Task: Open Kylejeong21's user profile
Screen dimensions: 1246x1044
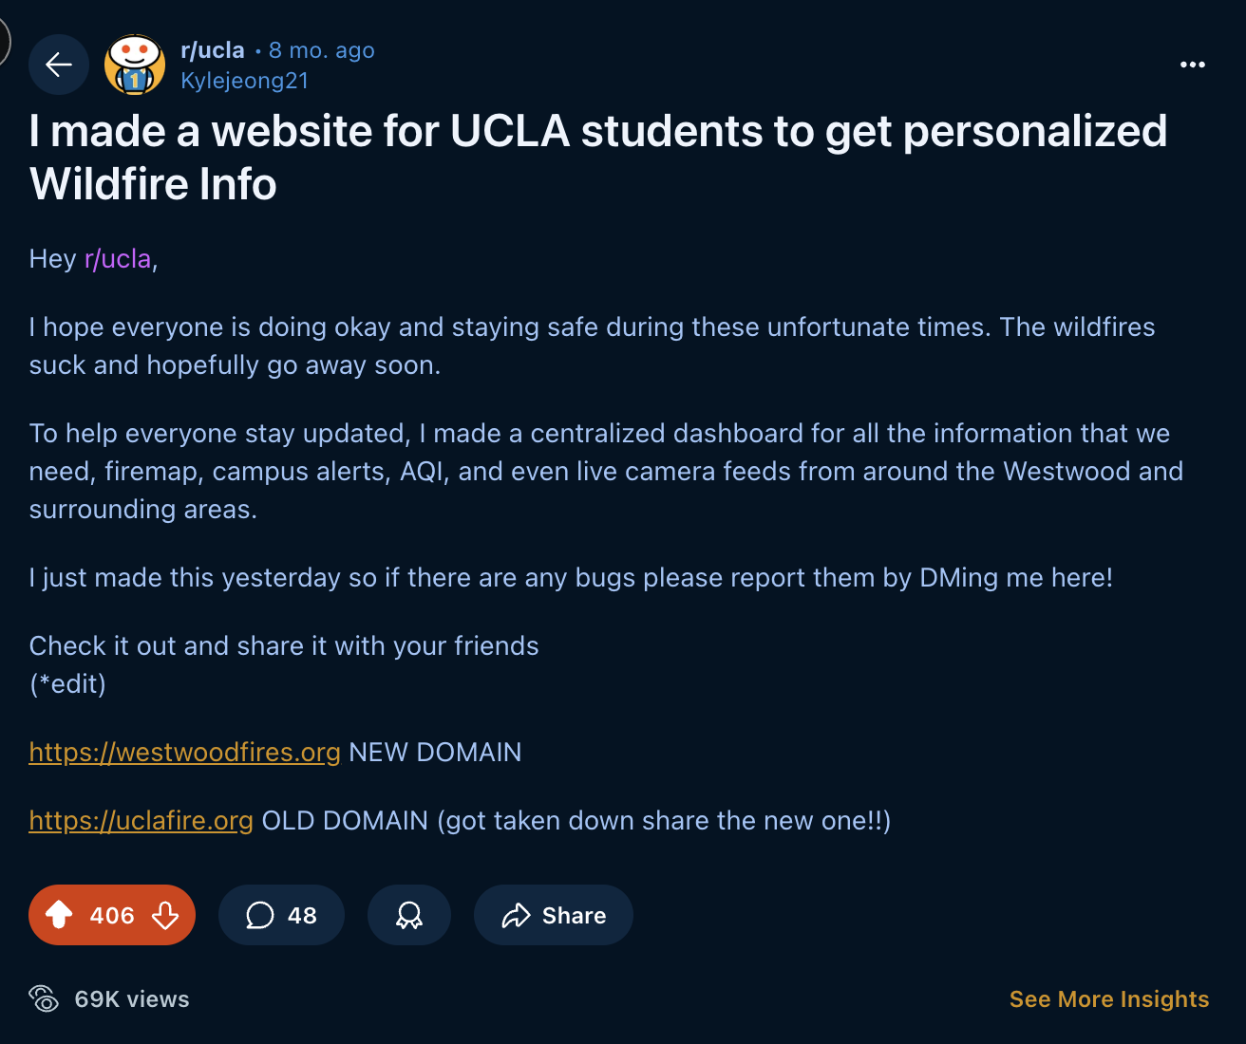Action: [244, 81]
